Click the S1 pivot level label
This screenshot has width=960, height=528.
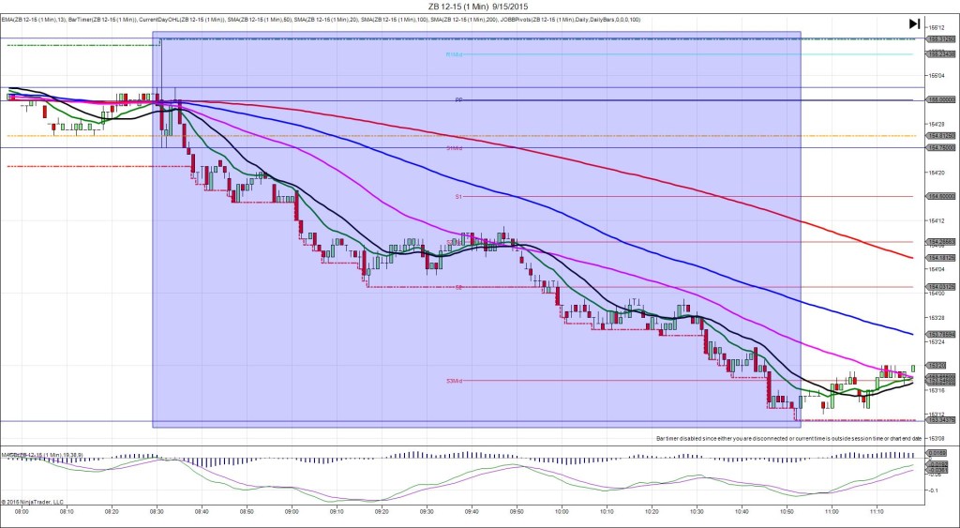459,196
